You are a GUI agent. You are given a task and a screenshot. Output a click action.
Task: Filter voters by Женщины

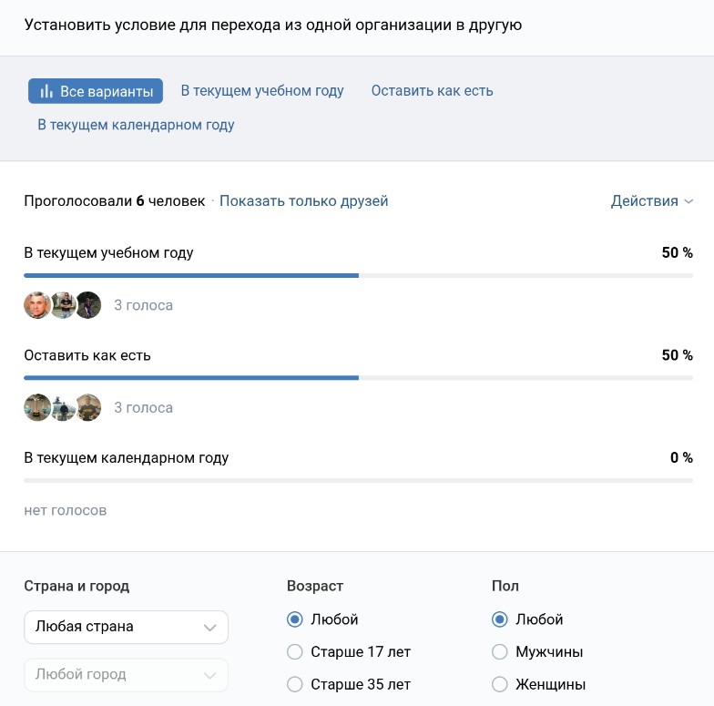pos(499,684)
